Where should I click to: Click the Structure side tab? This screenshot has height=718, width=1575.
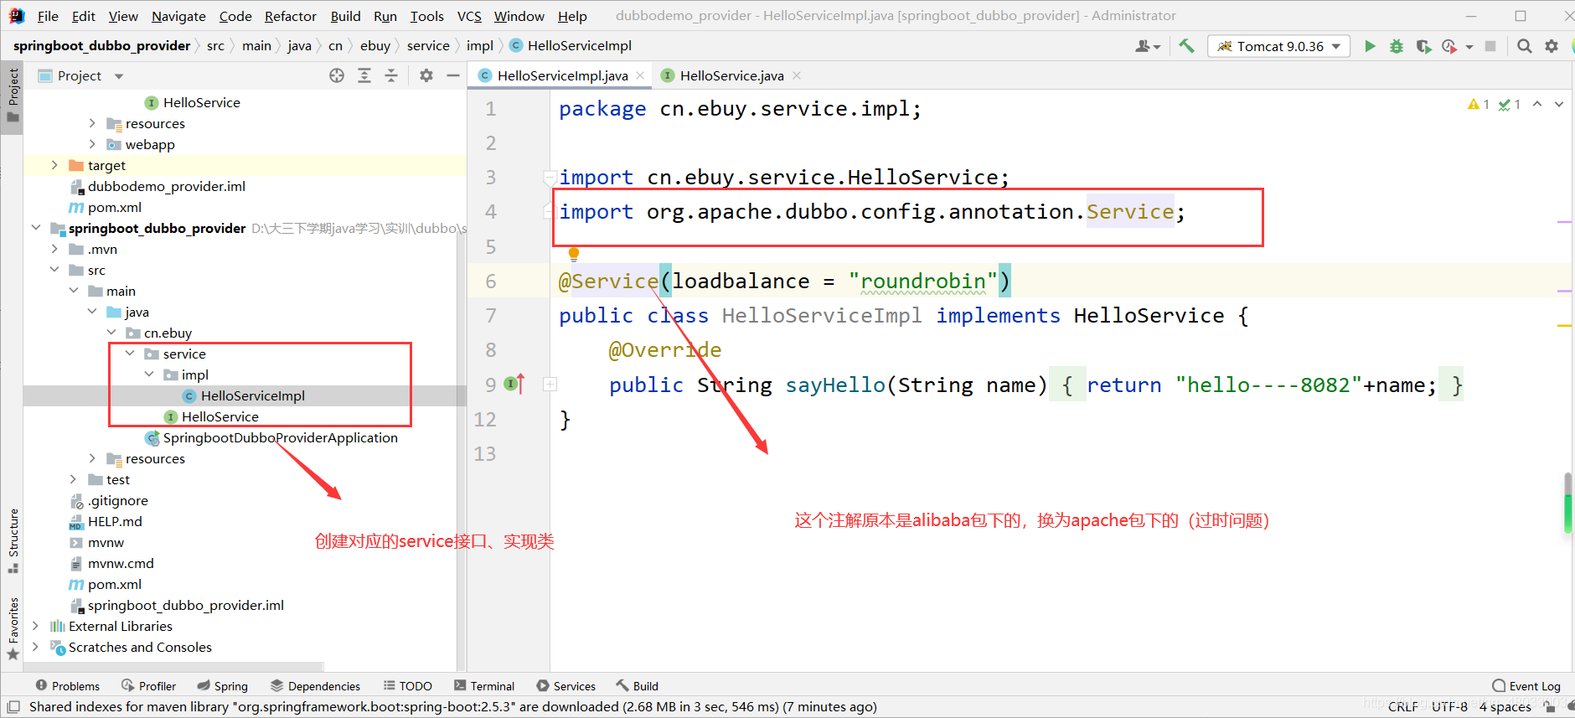pos(13,540)
